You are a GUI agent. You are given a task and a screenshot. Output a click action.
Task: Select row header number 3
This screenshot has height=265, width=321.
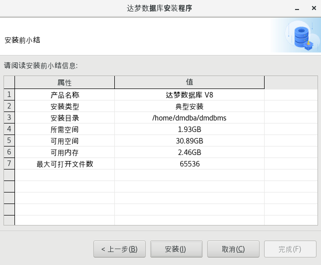click(x=9, y=117)
